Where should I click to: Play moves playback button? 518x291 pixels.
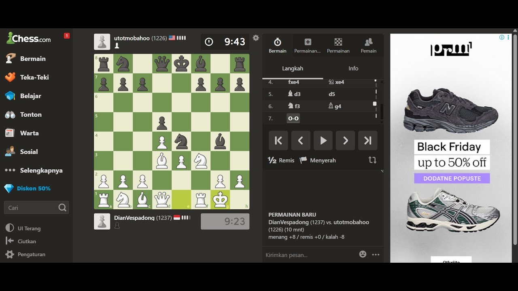click(323, 141)
